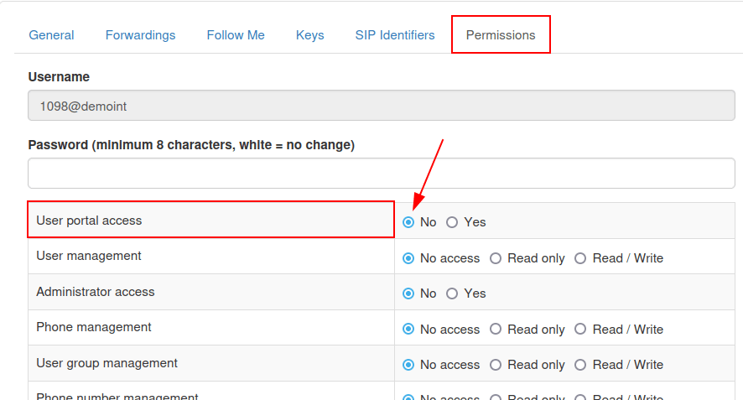Select Read / Write for User group management

(580, 365)
